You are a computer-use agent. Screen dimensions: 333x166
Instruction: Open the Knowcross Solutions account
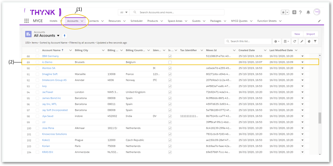(54, 134)
